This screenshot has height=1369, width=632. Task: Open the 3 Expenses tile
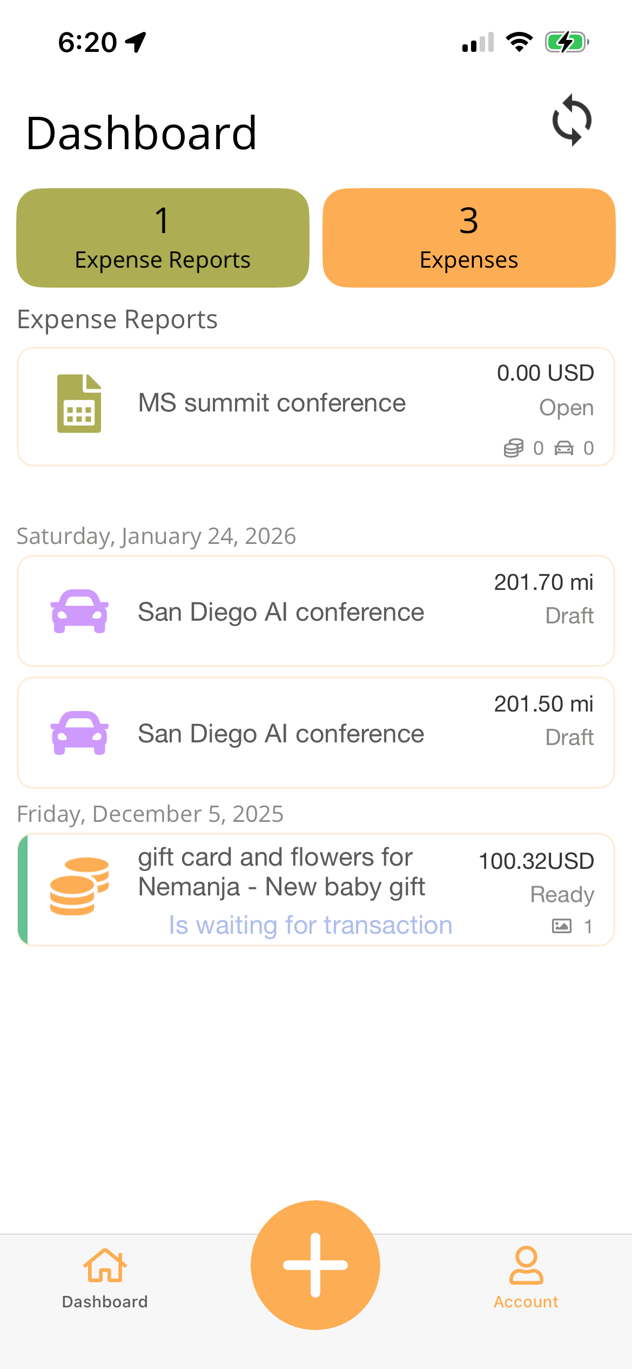[x=469, y=238]
